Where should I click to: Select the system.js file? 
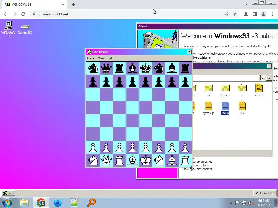[208, 108]
